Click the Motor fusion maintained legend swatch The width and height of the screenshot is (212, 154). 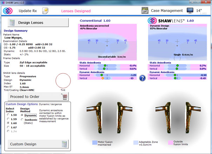coord(95,143)
